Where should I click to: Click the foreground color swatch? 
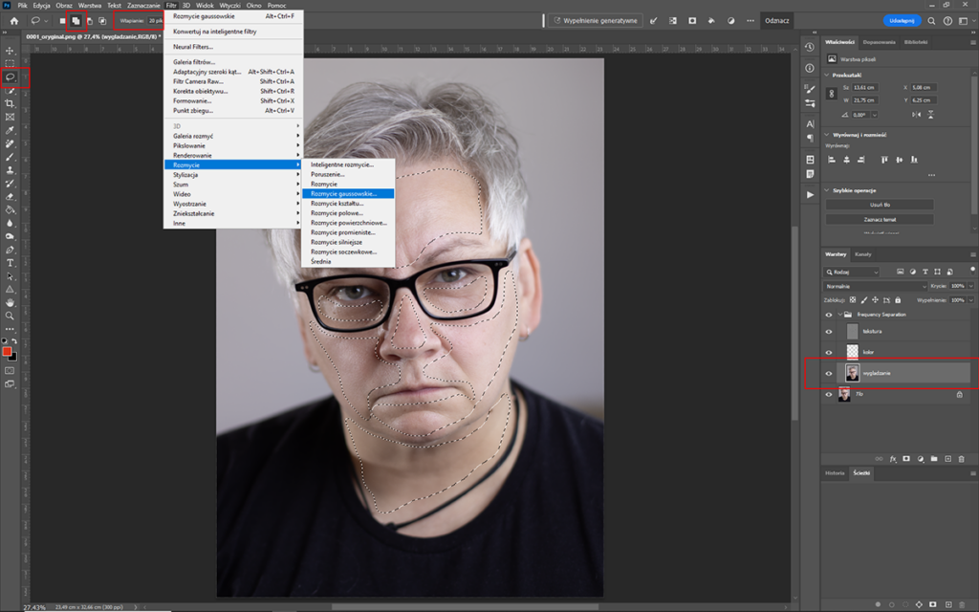pyautogui.click(x=8, y=353)
